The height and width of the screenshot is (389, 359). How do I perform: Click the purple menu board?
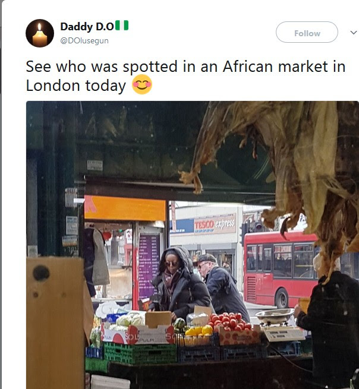[149, 267]
